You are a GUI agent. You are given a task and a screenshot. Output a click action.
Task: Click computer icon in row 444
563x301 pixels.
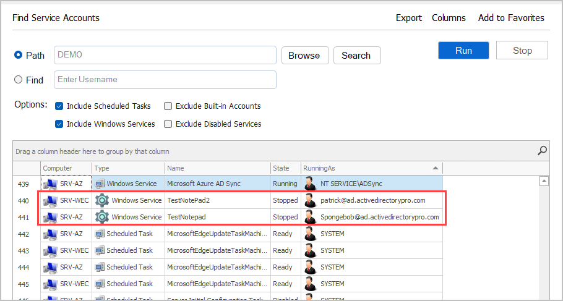[50, 267]
